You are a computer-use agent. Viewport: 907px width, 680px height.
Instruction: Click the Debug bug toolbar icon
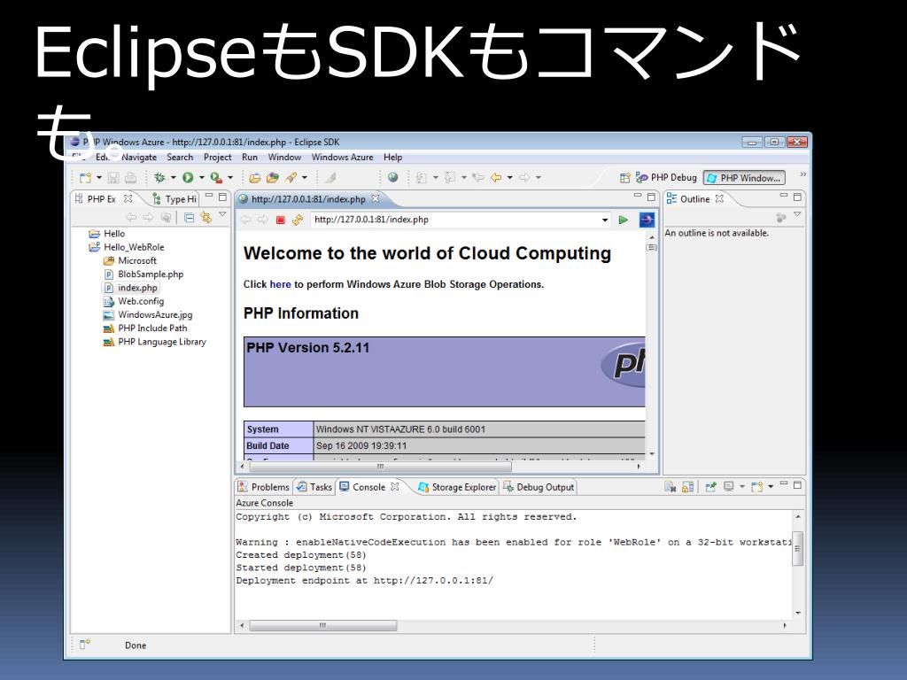click(159, 177)
